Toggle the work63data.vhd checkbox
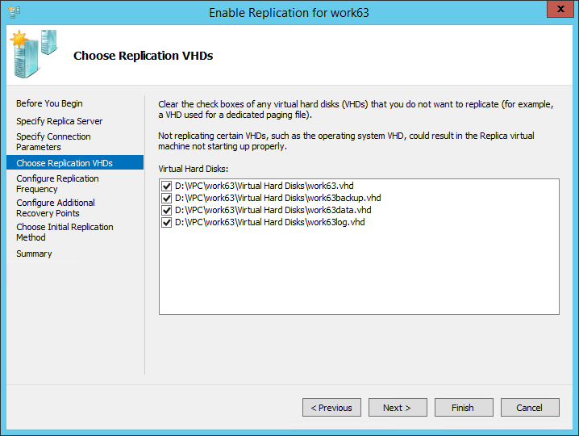This screenshot has width=579, height=436. click(x=167, y=211)
